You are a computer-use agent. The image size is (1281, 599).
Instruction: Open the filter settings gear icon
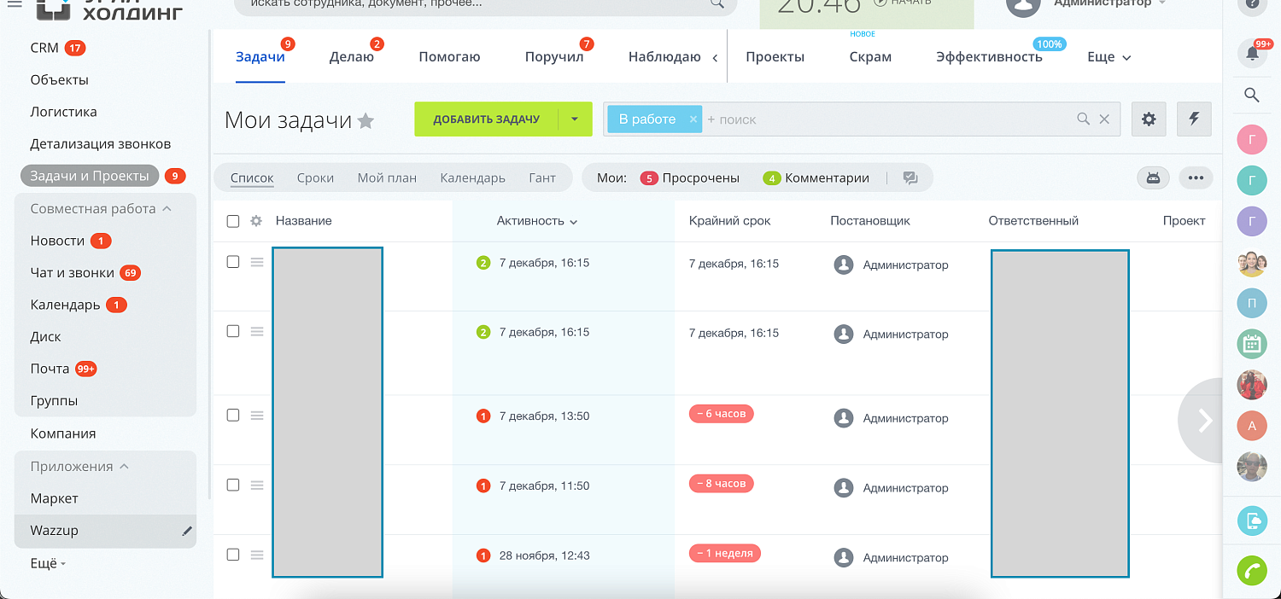(x=1149, y=119)
